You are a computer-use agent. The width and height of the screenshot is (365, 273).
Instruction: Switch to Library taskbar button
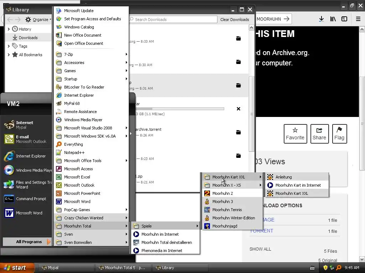tap(180, 268)
